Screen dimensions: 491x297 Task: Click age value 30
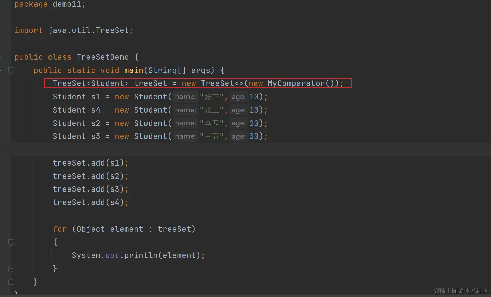click(254, 136)
